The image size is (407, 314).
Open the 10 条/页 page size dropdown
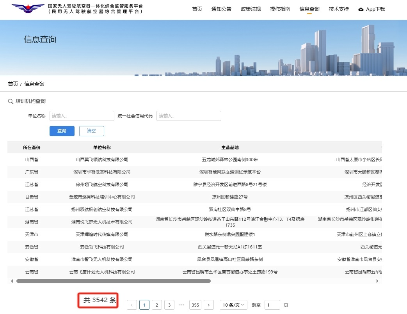[x=233, y=305]
